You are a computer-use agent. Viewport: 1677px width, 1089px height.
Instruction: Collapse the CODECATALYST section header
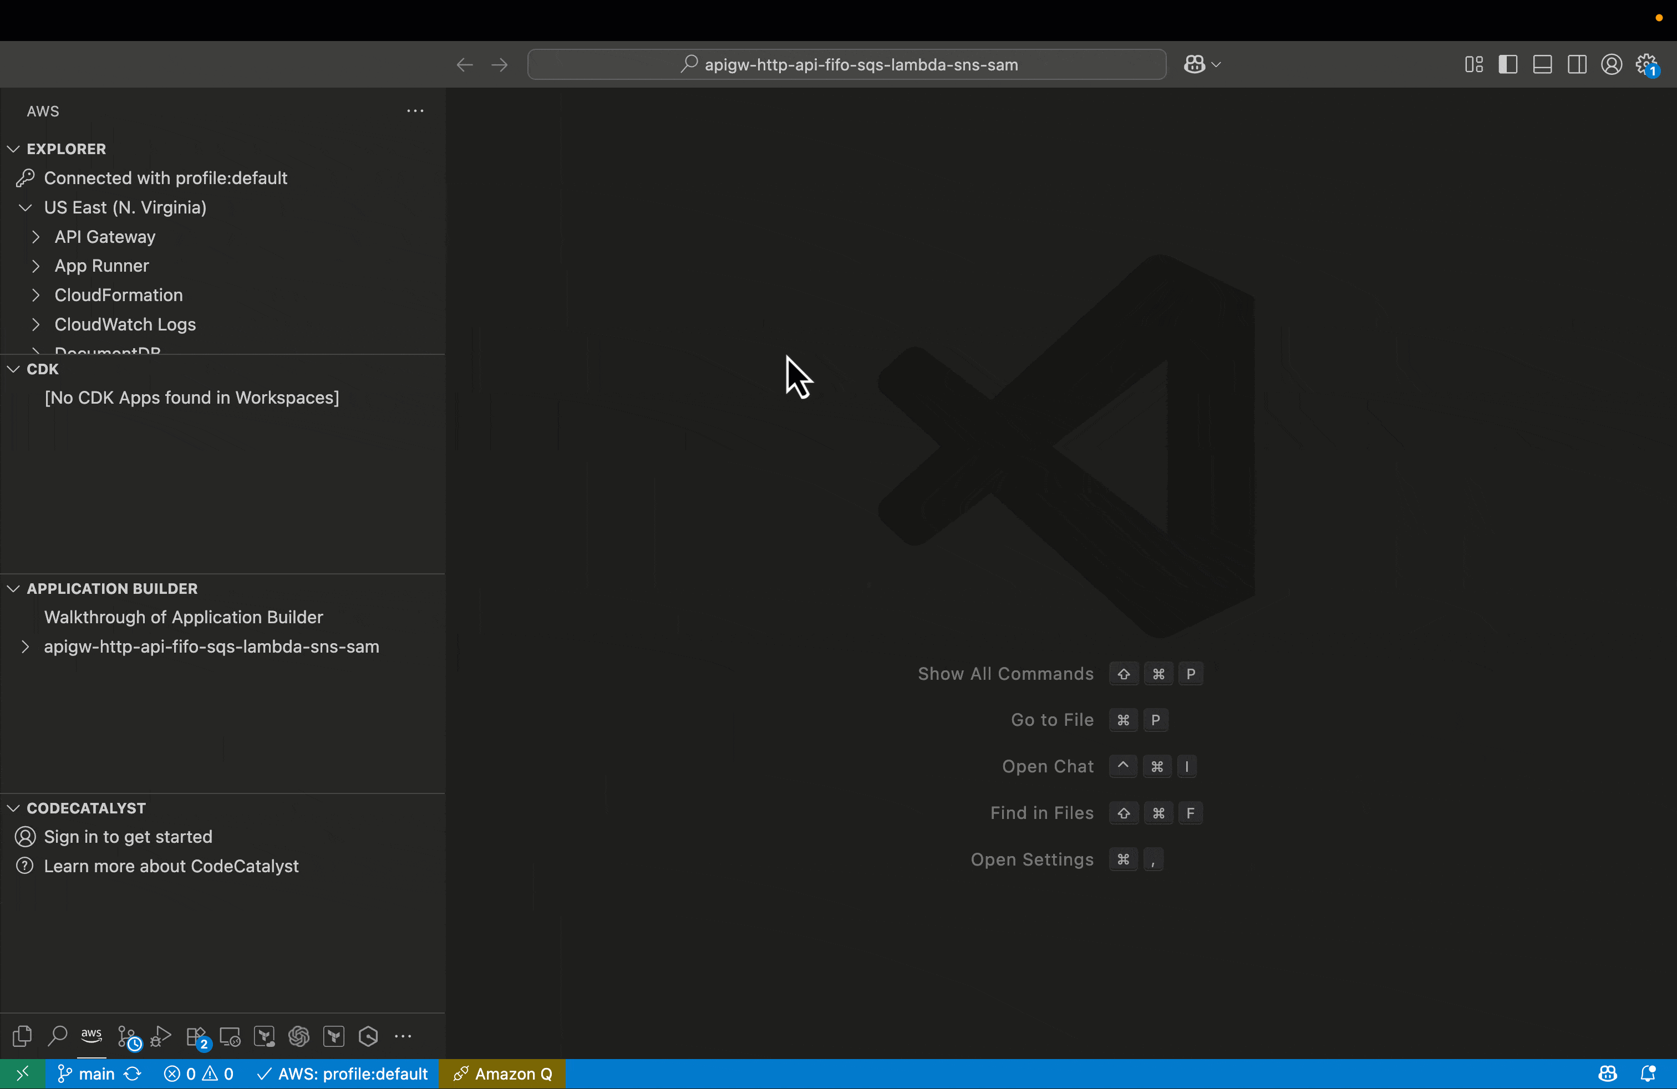[86, 808]
